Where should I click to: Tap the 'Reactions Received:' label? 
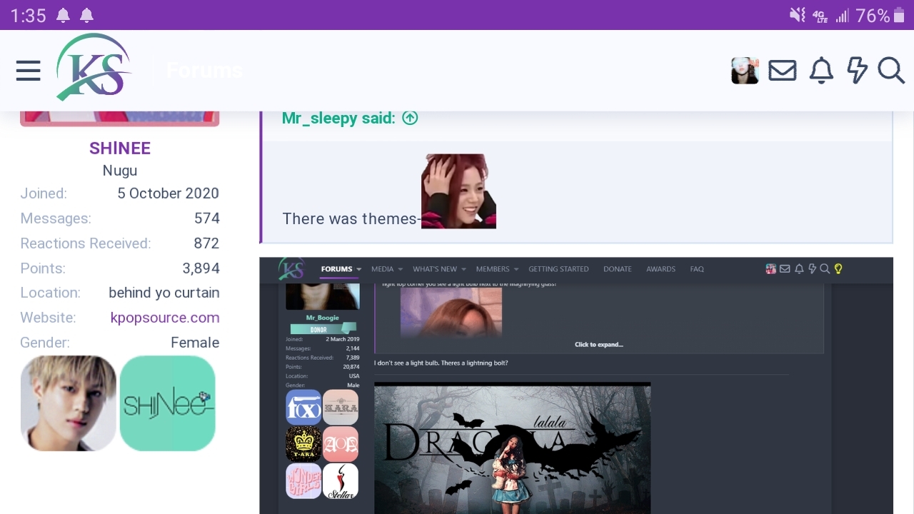(x=86, y=243)
